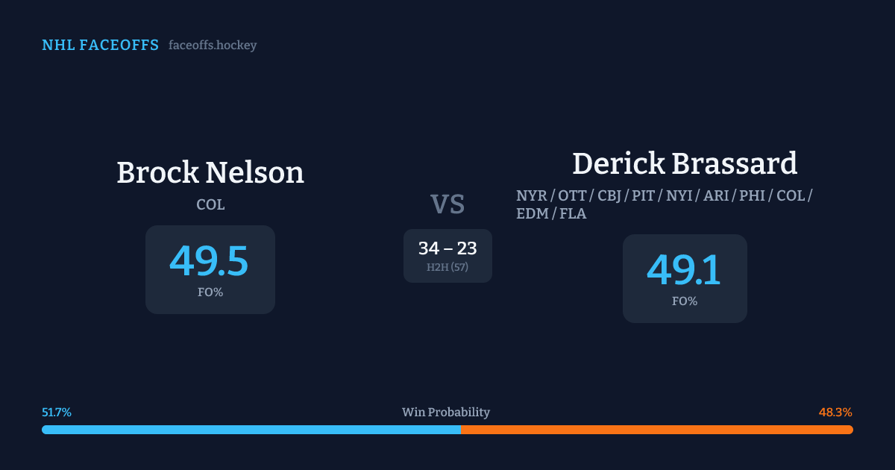The width and height of the screenshot is (895, 470).
Task: Click the 34 – 23 head-to-head score
Action: point(447,248)
